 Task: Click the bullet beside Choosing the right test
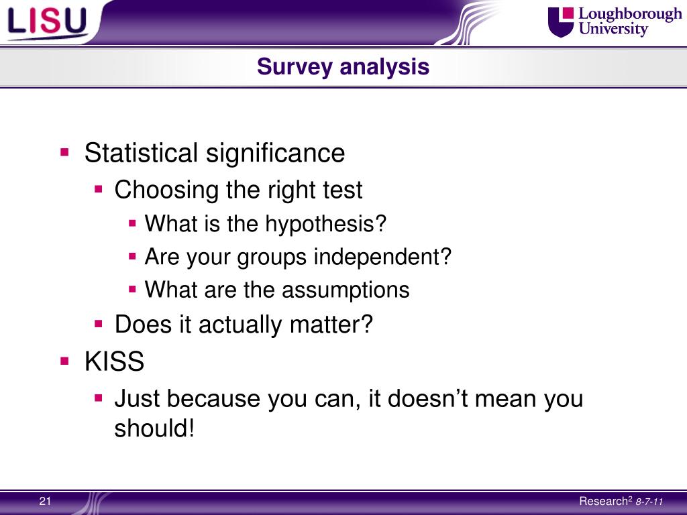point(99,190)
